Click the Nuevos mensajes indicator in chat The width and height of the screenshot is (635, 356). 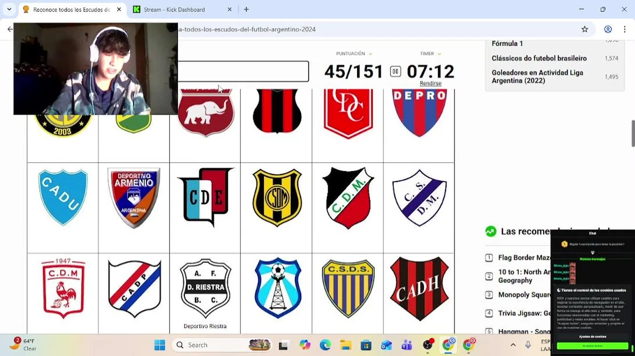[x=592, y=259]
